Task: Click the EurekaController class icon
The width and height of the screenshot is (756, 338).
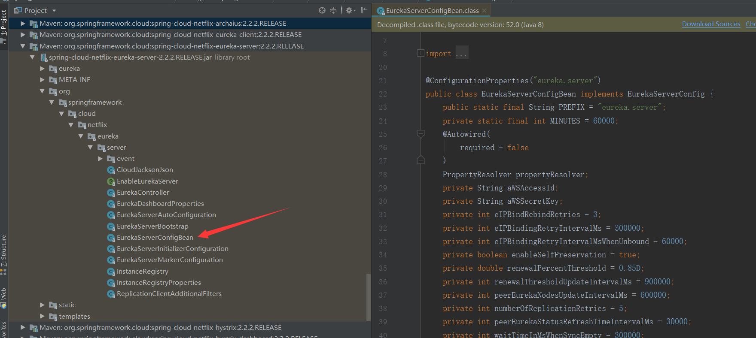Action: 111,193
